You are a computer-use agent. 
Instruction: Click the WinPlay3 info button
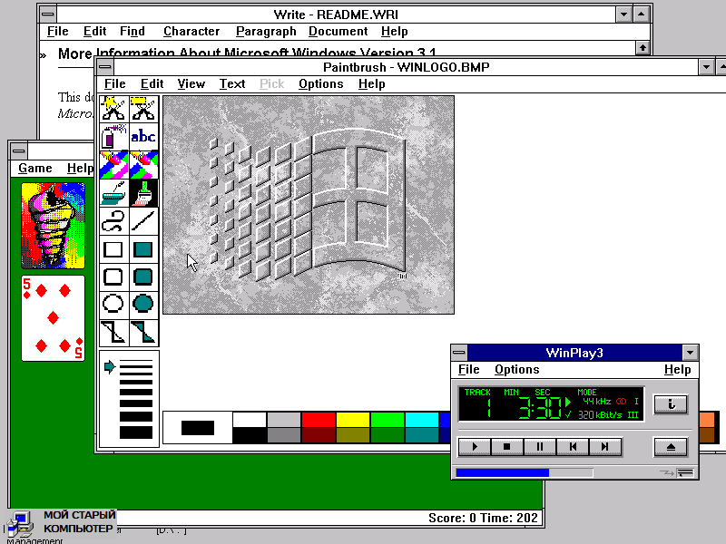coord(671,404)
